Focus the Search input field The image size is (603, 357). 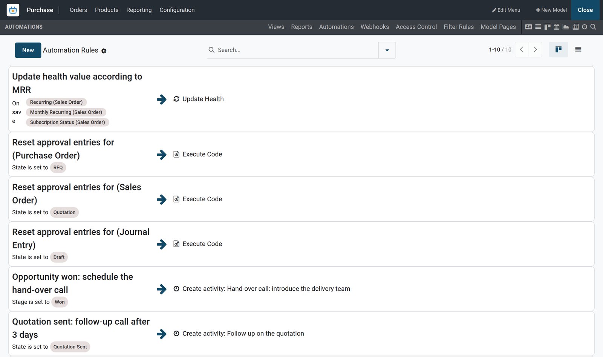point(296,50)
